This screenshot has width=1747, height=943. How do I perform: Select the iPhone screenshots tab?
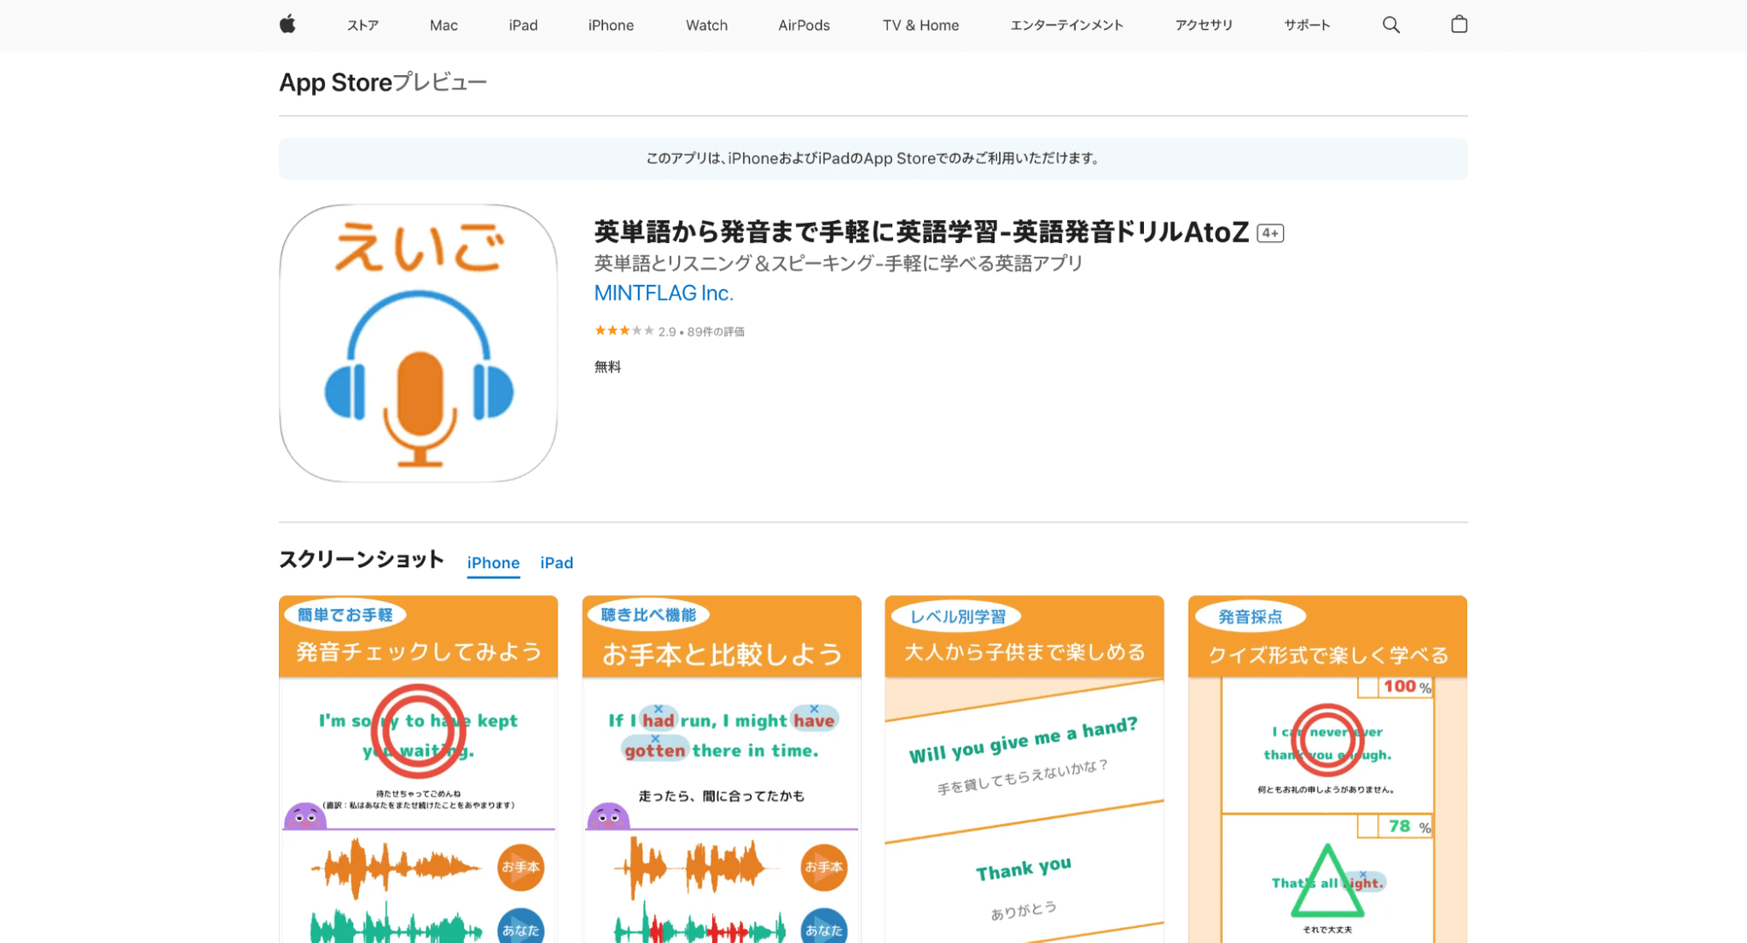(493, 563)
